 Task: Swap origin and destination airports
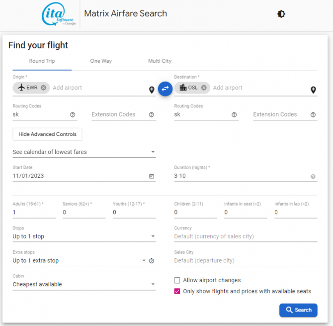pyautogui.click(x=165, y=88)
